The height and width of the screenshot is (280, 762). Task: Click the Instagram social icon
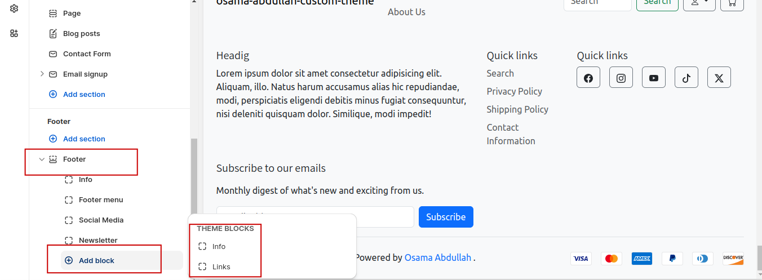[621, 78]
